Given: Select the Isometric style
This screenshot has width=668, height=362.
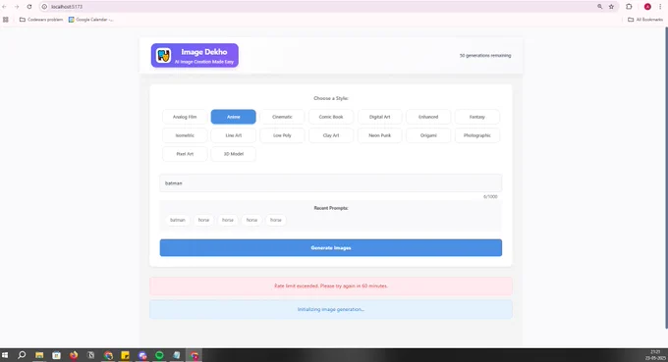Looking at the screenshot, I should 185,135.
